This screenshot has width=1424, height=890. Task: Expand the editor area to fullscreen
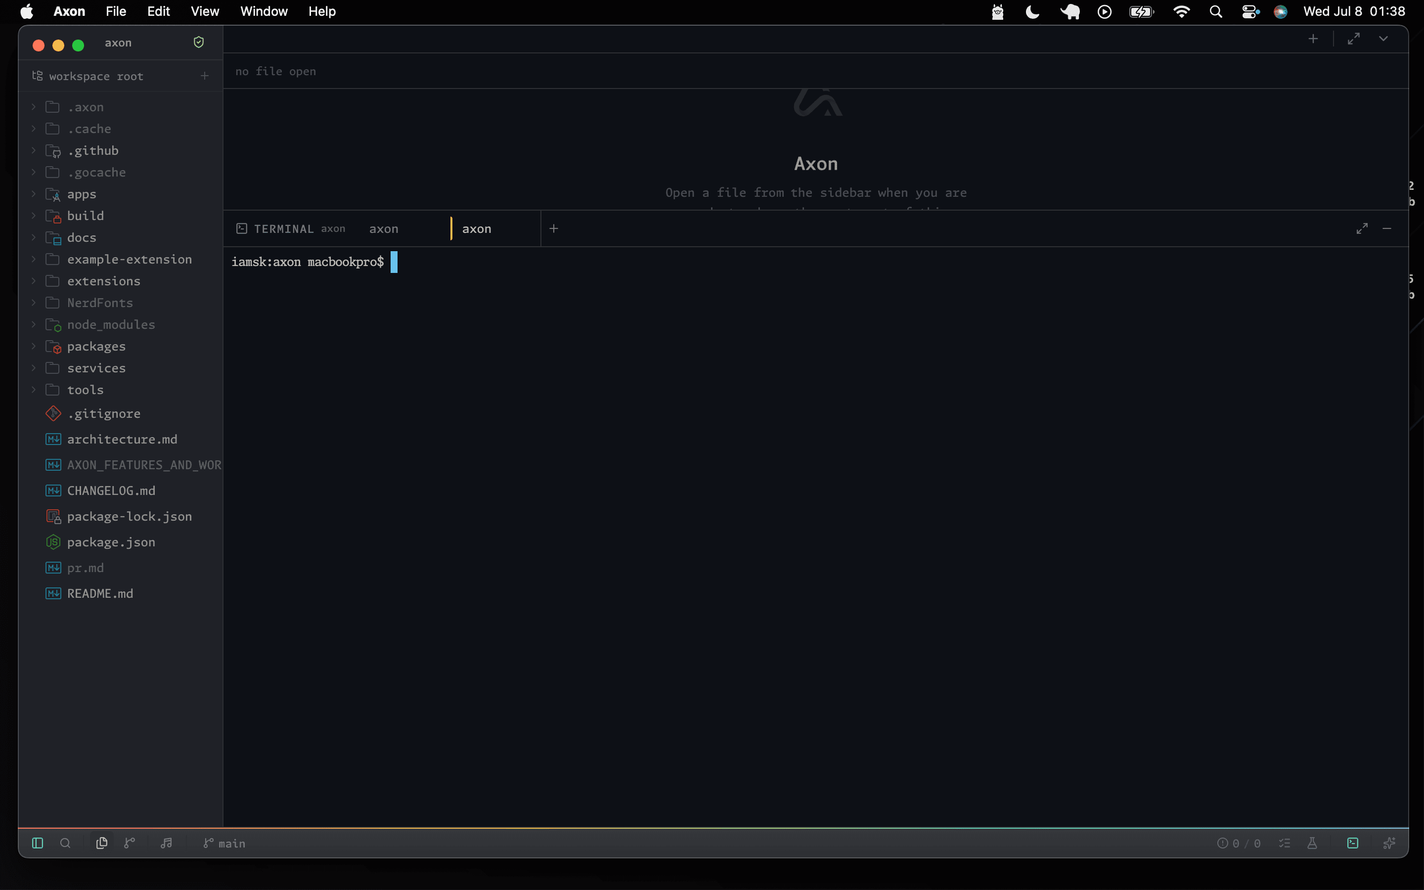tap(1354, 39)
